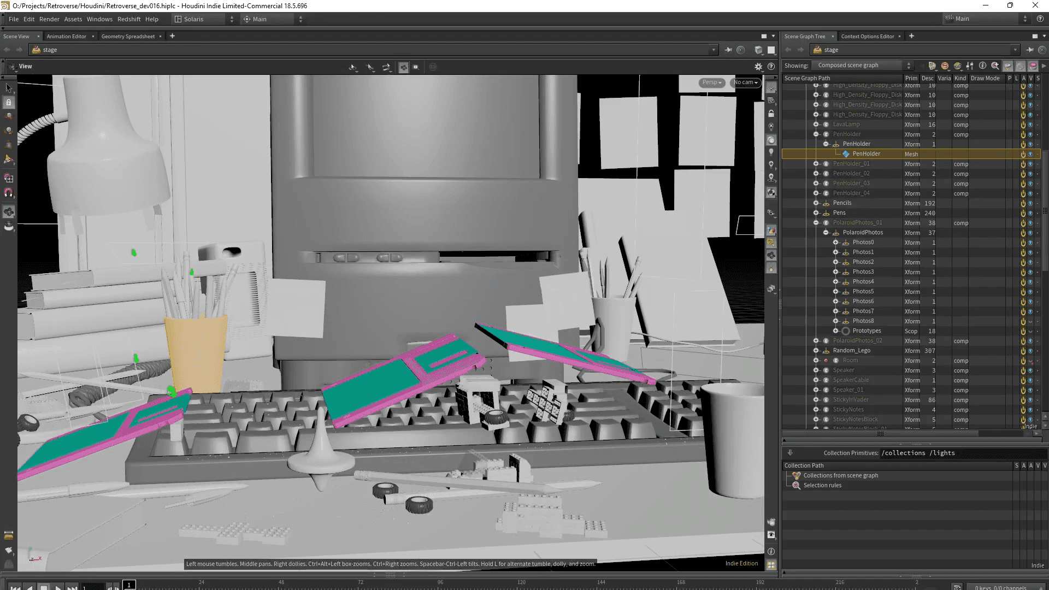Click the info icon in Scene Graph toolbar

coord(982,66)
